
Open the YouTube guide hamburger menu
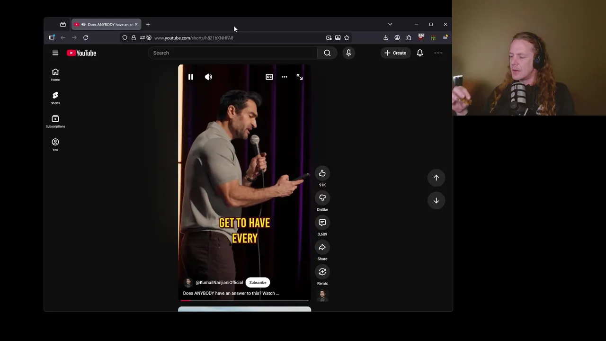[x=55, y=53]
